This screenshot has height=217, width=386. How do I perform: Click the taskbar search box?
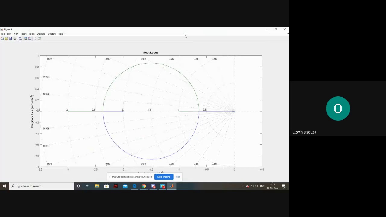click(42, 186)
